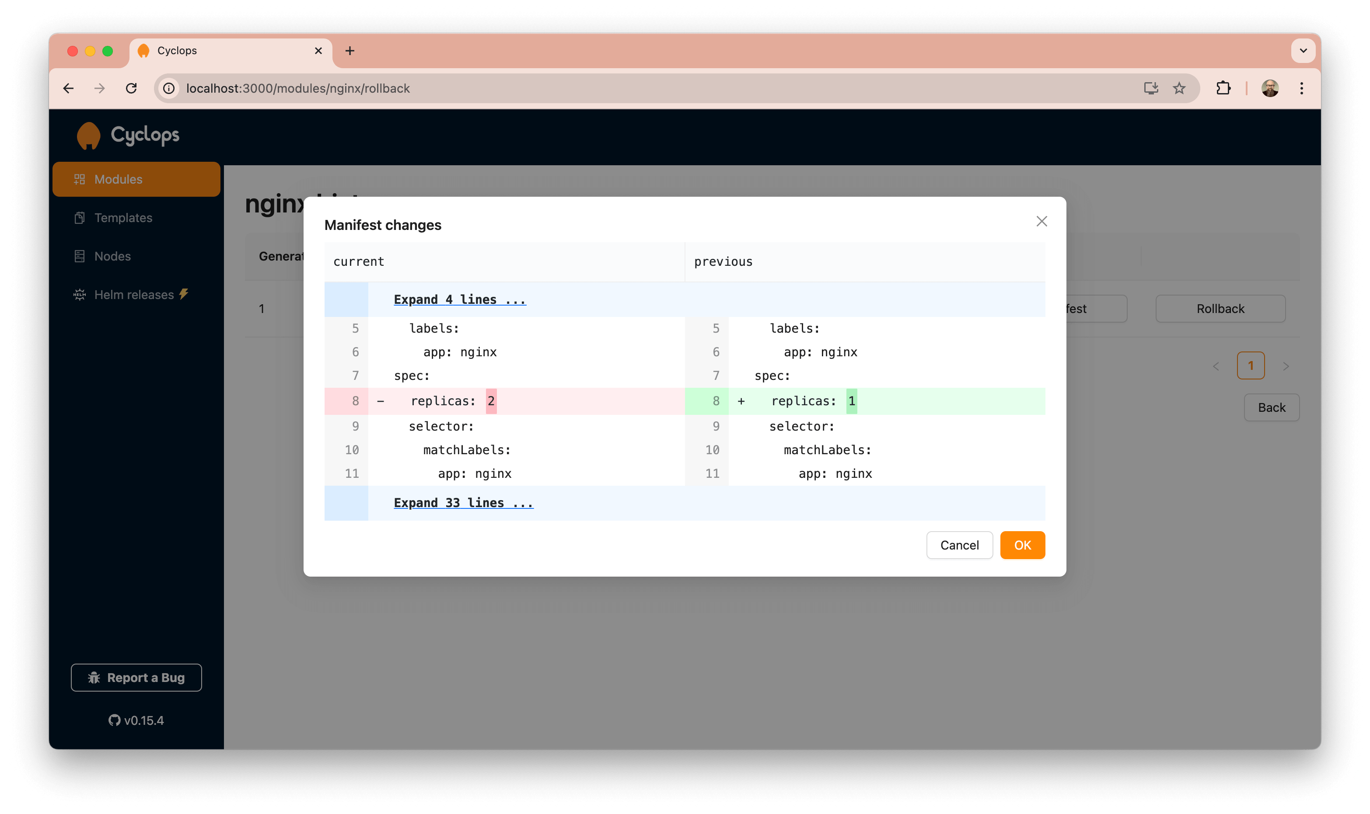The image size is (1370, 814).
Task: Expand the collapsed 33 lines below
Action: [x=462, y=502]
